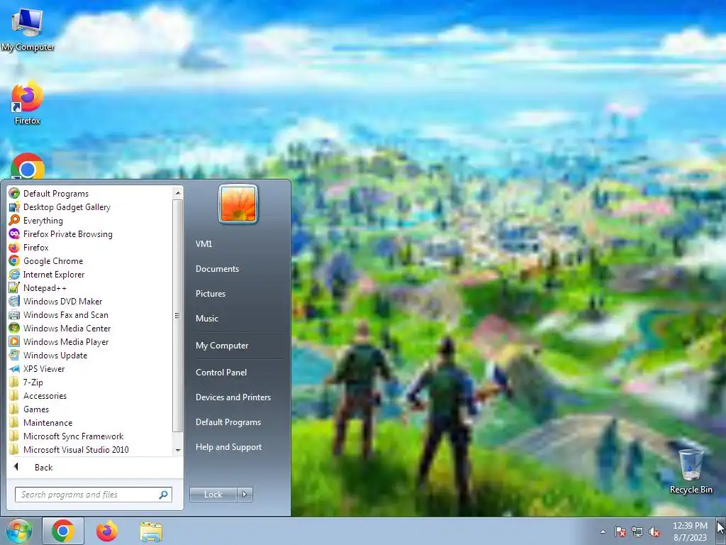Viewport: 726px width, 545px height.
Task: Open Pictures from the Start menu
Action: coord(210,293)
